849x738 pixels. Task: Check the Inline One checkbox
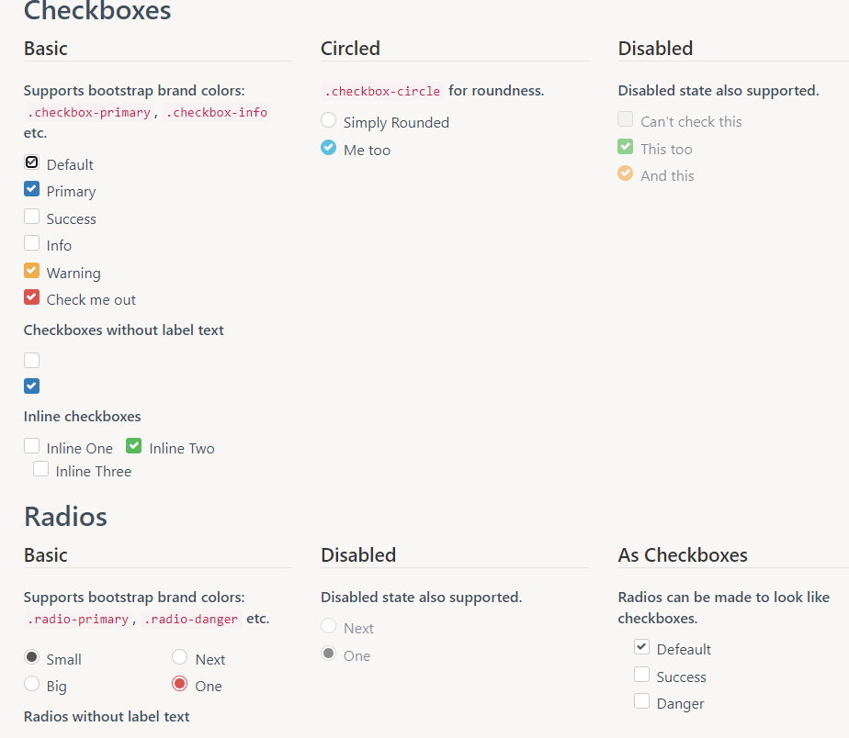pyautogui.click(x=32, y=446)
